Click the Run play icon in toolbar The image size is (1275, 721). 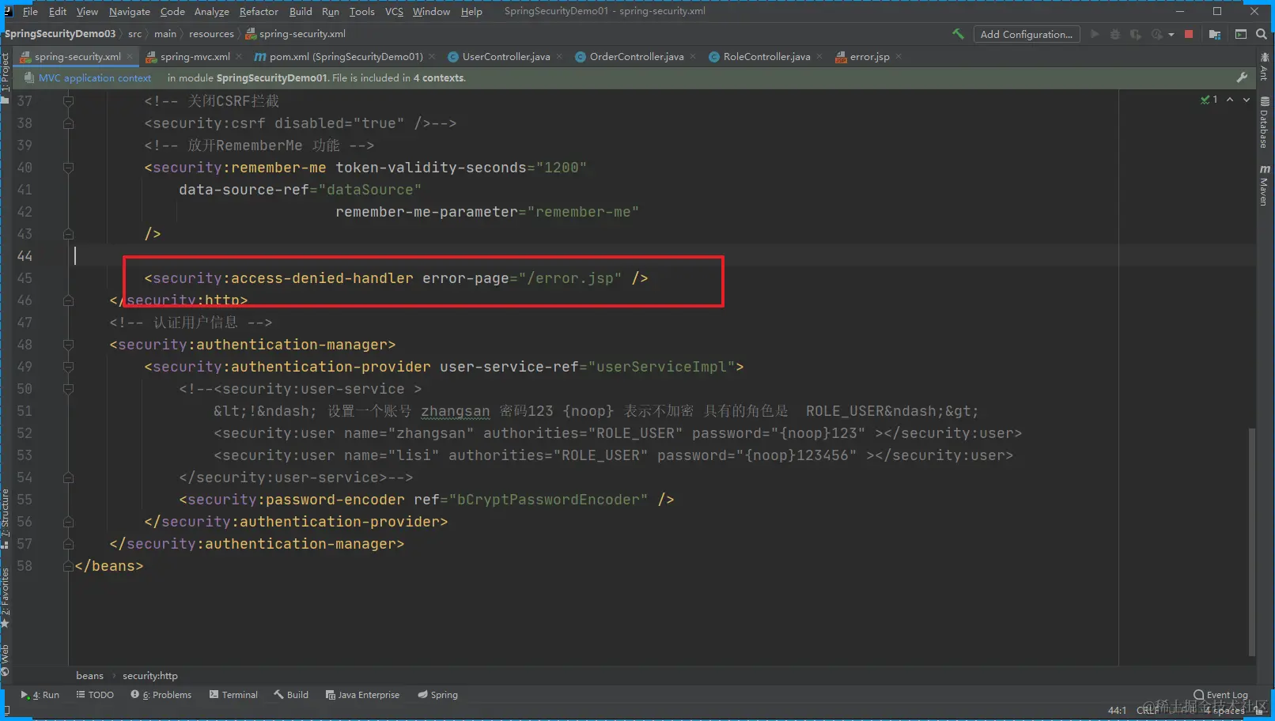pyautogui.click(x=1095, y=34)
